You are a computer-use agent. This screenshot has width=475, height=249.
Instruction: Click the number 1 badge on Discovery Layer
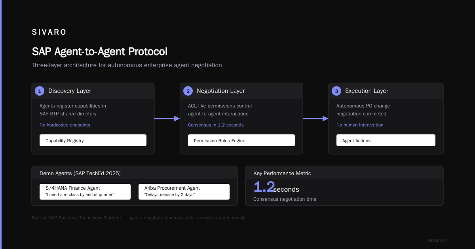point(40,91)
